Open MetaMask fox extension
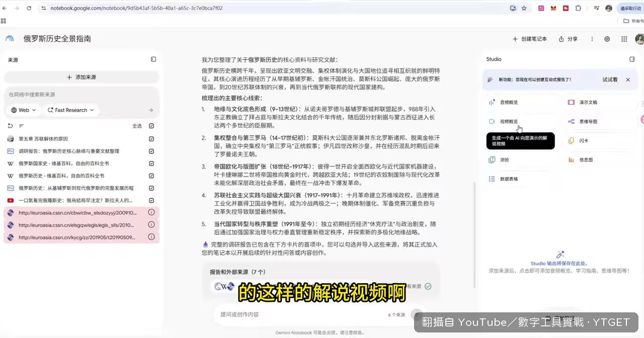Screen dimensions: 644x338 coord(553,8)
